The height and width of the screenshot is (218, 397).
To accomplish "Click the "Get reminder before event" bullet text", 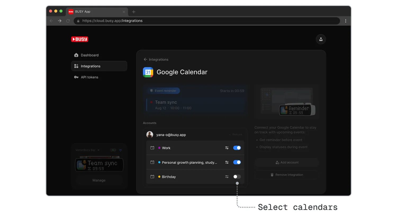I will pos(281,140).
